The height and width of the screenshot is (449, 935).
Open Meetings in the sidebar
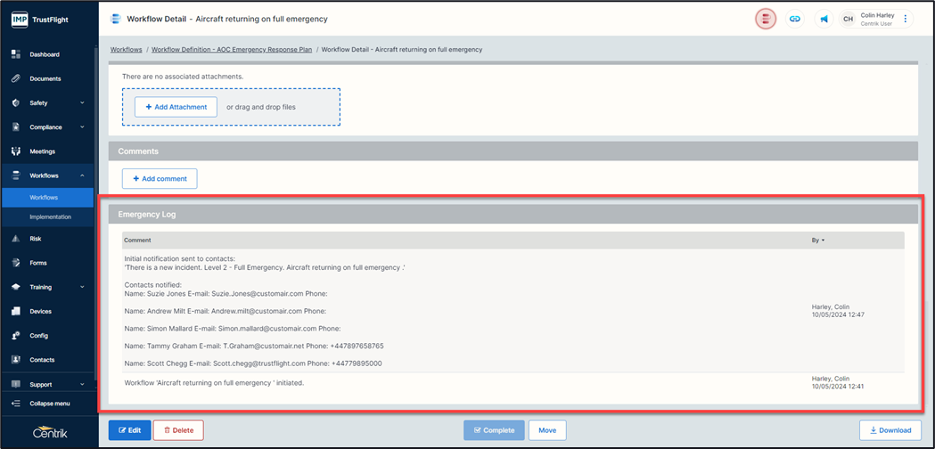coord(42,151)
